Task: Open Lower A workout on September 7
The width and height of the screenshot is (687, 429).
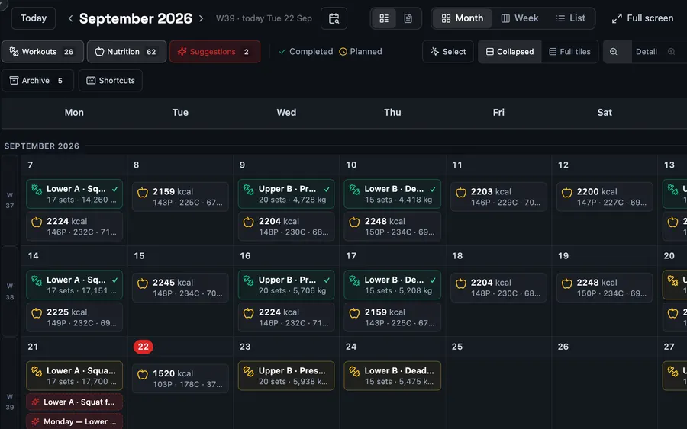Action: coord(75,194)
